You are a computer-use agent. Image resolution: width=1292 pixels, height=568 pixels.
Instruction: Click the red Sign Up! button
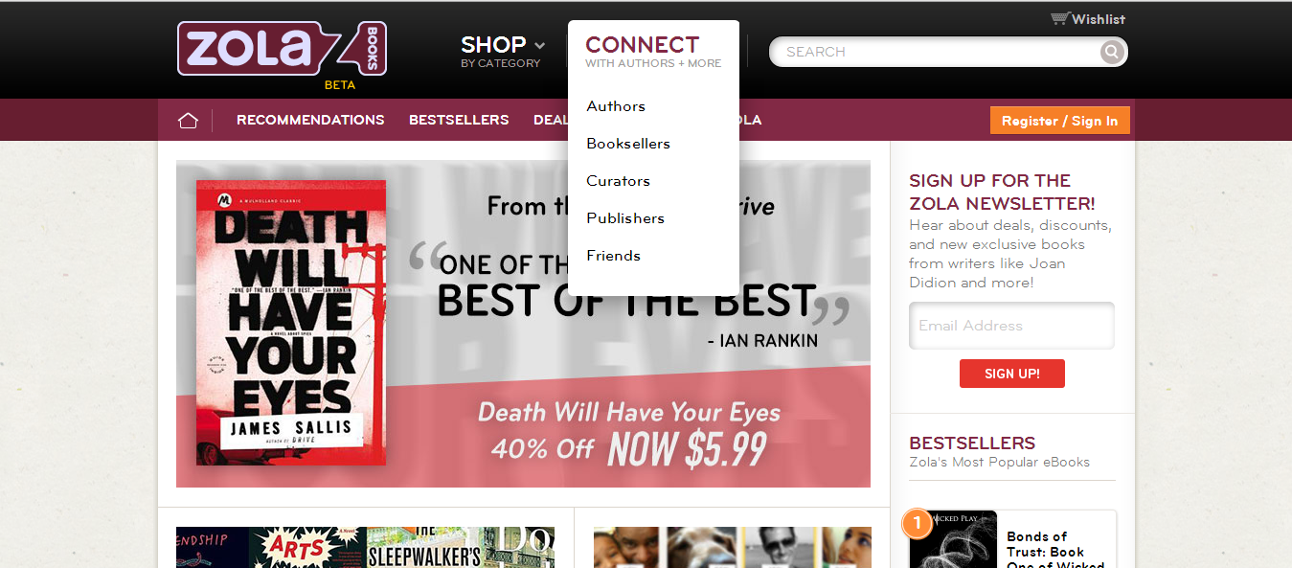point(1011,374)
